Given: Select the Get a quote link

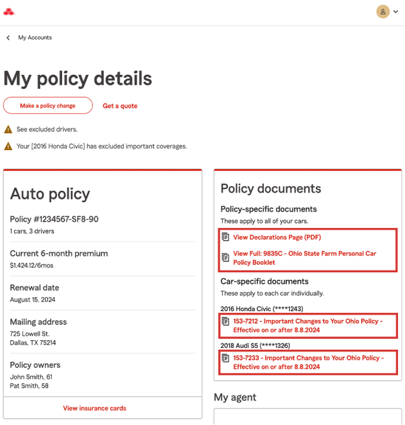Looking at the screenshot, I should pos(120,106).
